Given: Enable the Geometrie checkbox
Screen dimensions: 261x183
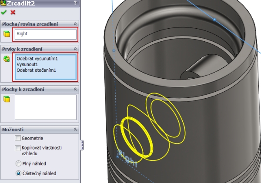Looking at the screenshot, I should [x=18, y=138].
